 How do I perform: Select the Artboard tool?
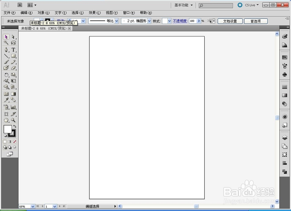(x=6, y=114)
